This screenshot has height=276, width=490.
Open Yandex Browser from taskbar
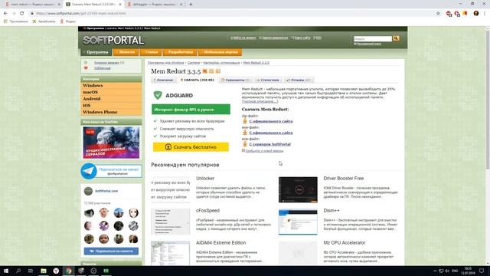[56, 271]
